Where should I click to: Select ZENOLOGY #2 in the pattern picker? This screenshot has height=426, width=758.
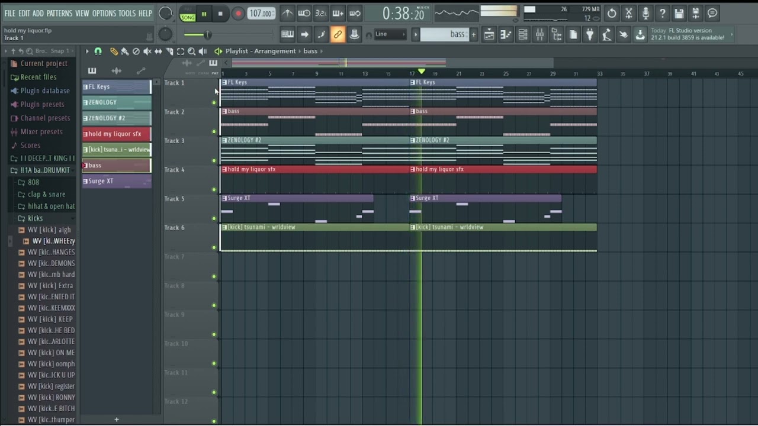[117, 118]
